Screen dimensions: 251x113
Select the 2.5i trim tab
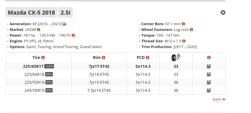pos(65,12)
